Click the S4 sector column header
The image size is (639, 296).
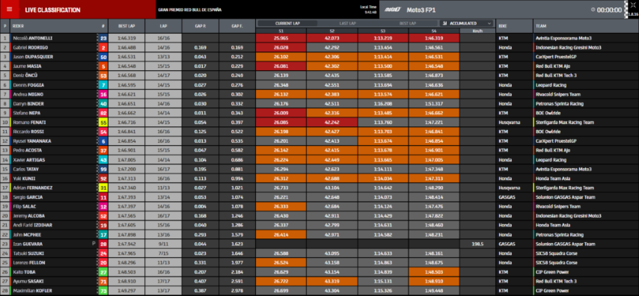coord(434,31)
